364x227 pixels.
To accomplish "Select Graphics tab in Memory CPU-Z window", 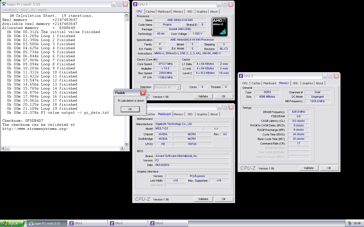I will click(308, 83).
